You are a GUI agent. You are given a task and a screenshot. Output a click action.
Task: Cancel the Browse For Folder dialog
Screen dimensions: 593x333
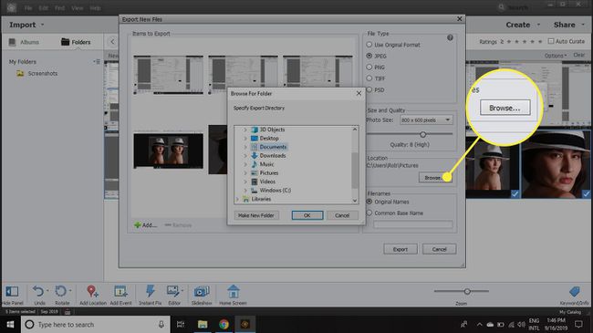pos(342,215)
